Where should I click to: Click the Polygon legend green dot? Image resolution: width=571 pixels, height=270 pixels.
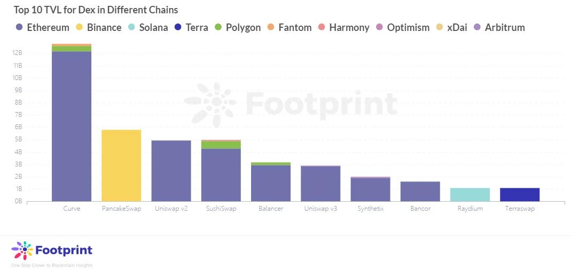click(218, 27)
